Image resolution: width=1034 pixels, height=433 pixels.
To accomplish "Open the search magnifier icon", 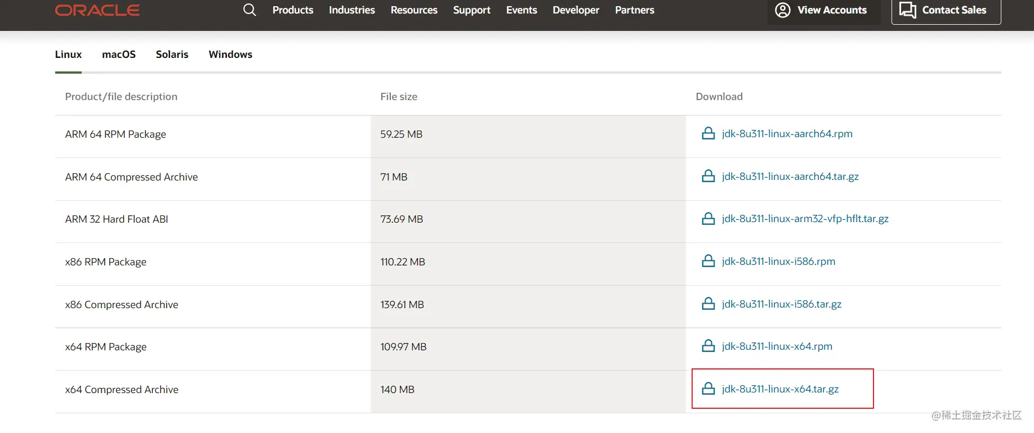I will [x=249, y=10].
